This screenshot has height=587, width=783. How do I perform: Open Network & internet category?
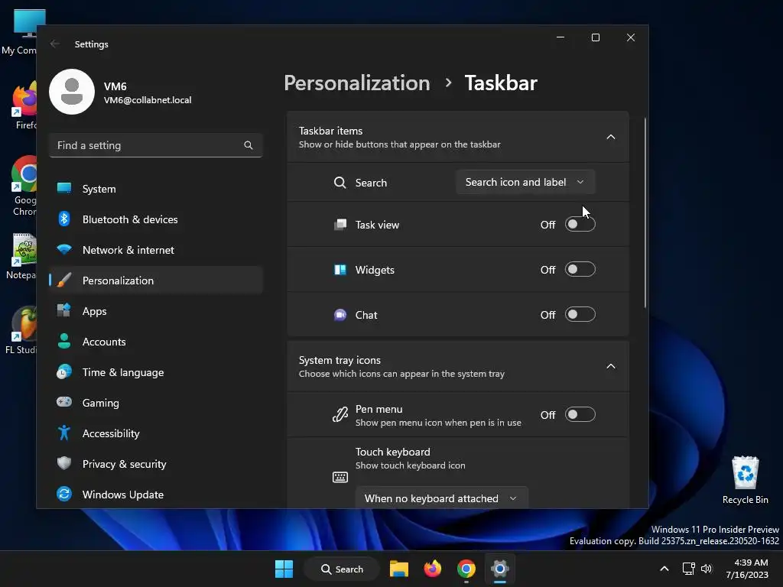pos(156,250)
